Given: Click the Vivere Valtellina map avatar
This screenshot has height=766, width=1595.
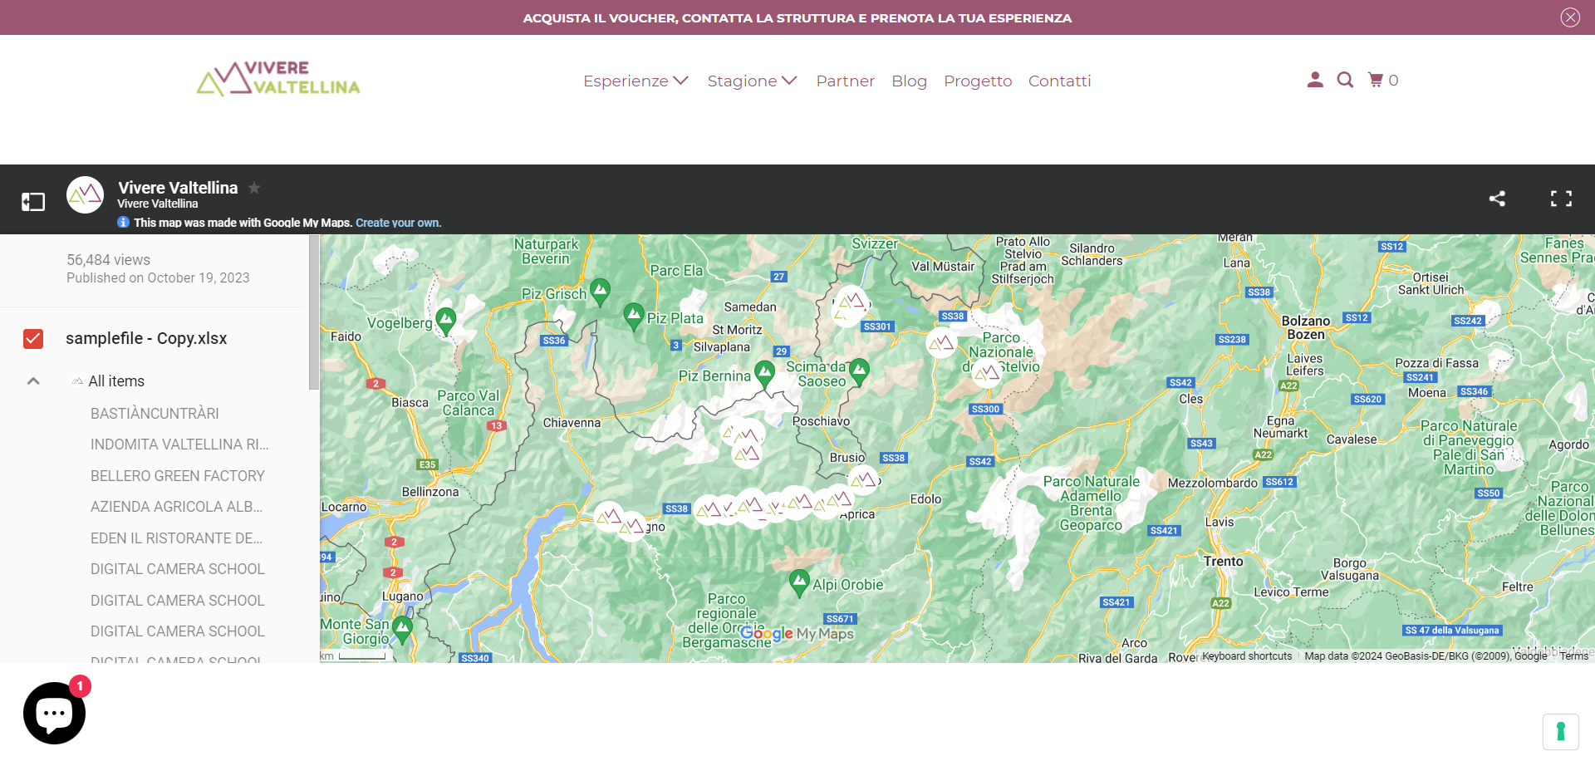Looking at the screenshot, I should [x=85, y=195].
